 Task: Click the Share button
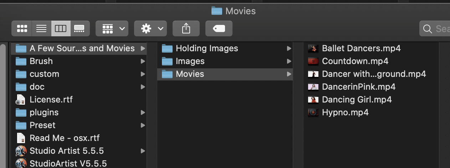click(x=186, y=29)
